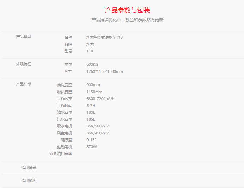Select the subtitle 产品持续优化中，颜色和参数略有更新

[x=127, y=20]
